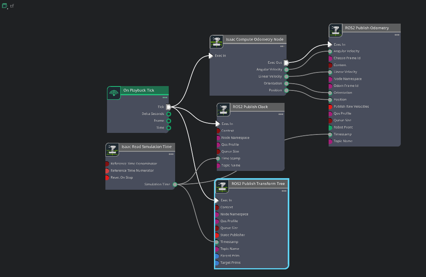The width and height of the screenshot is (426, 277).
Task: Click Topic Name port on ROS2 Publish Odometry
Action: pos(330,141)
